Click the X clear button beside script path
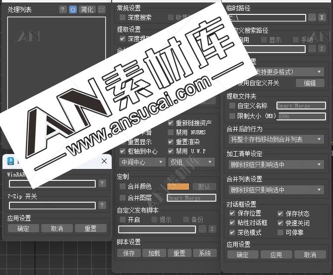Image resolution: width=333 pixels, height=275 pixels. point(212,229)
